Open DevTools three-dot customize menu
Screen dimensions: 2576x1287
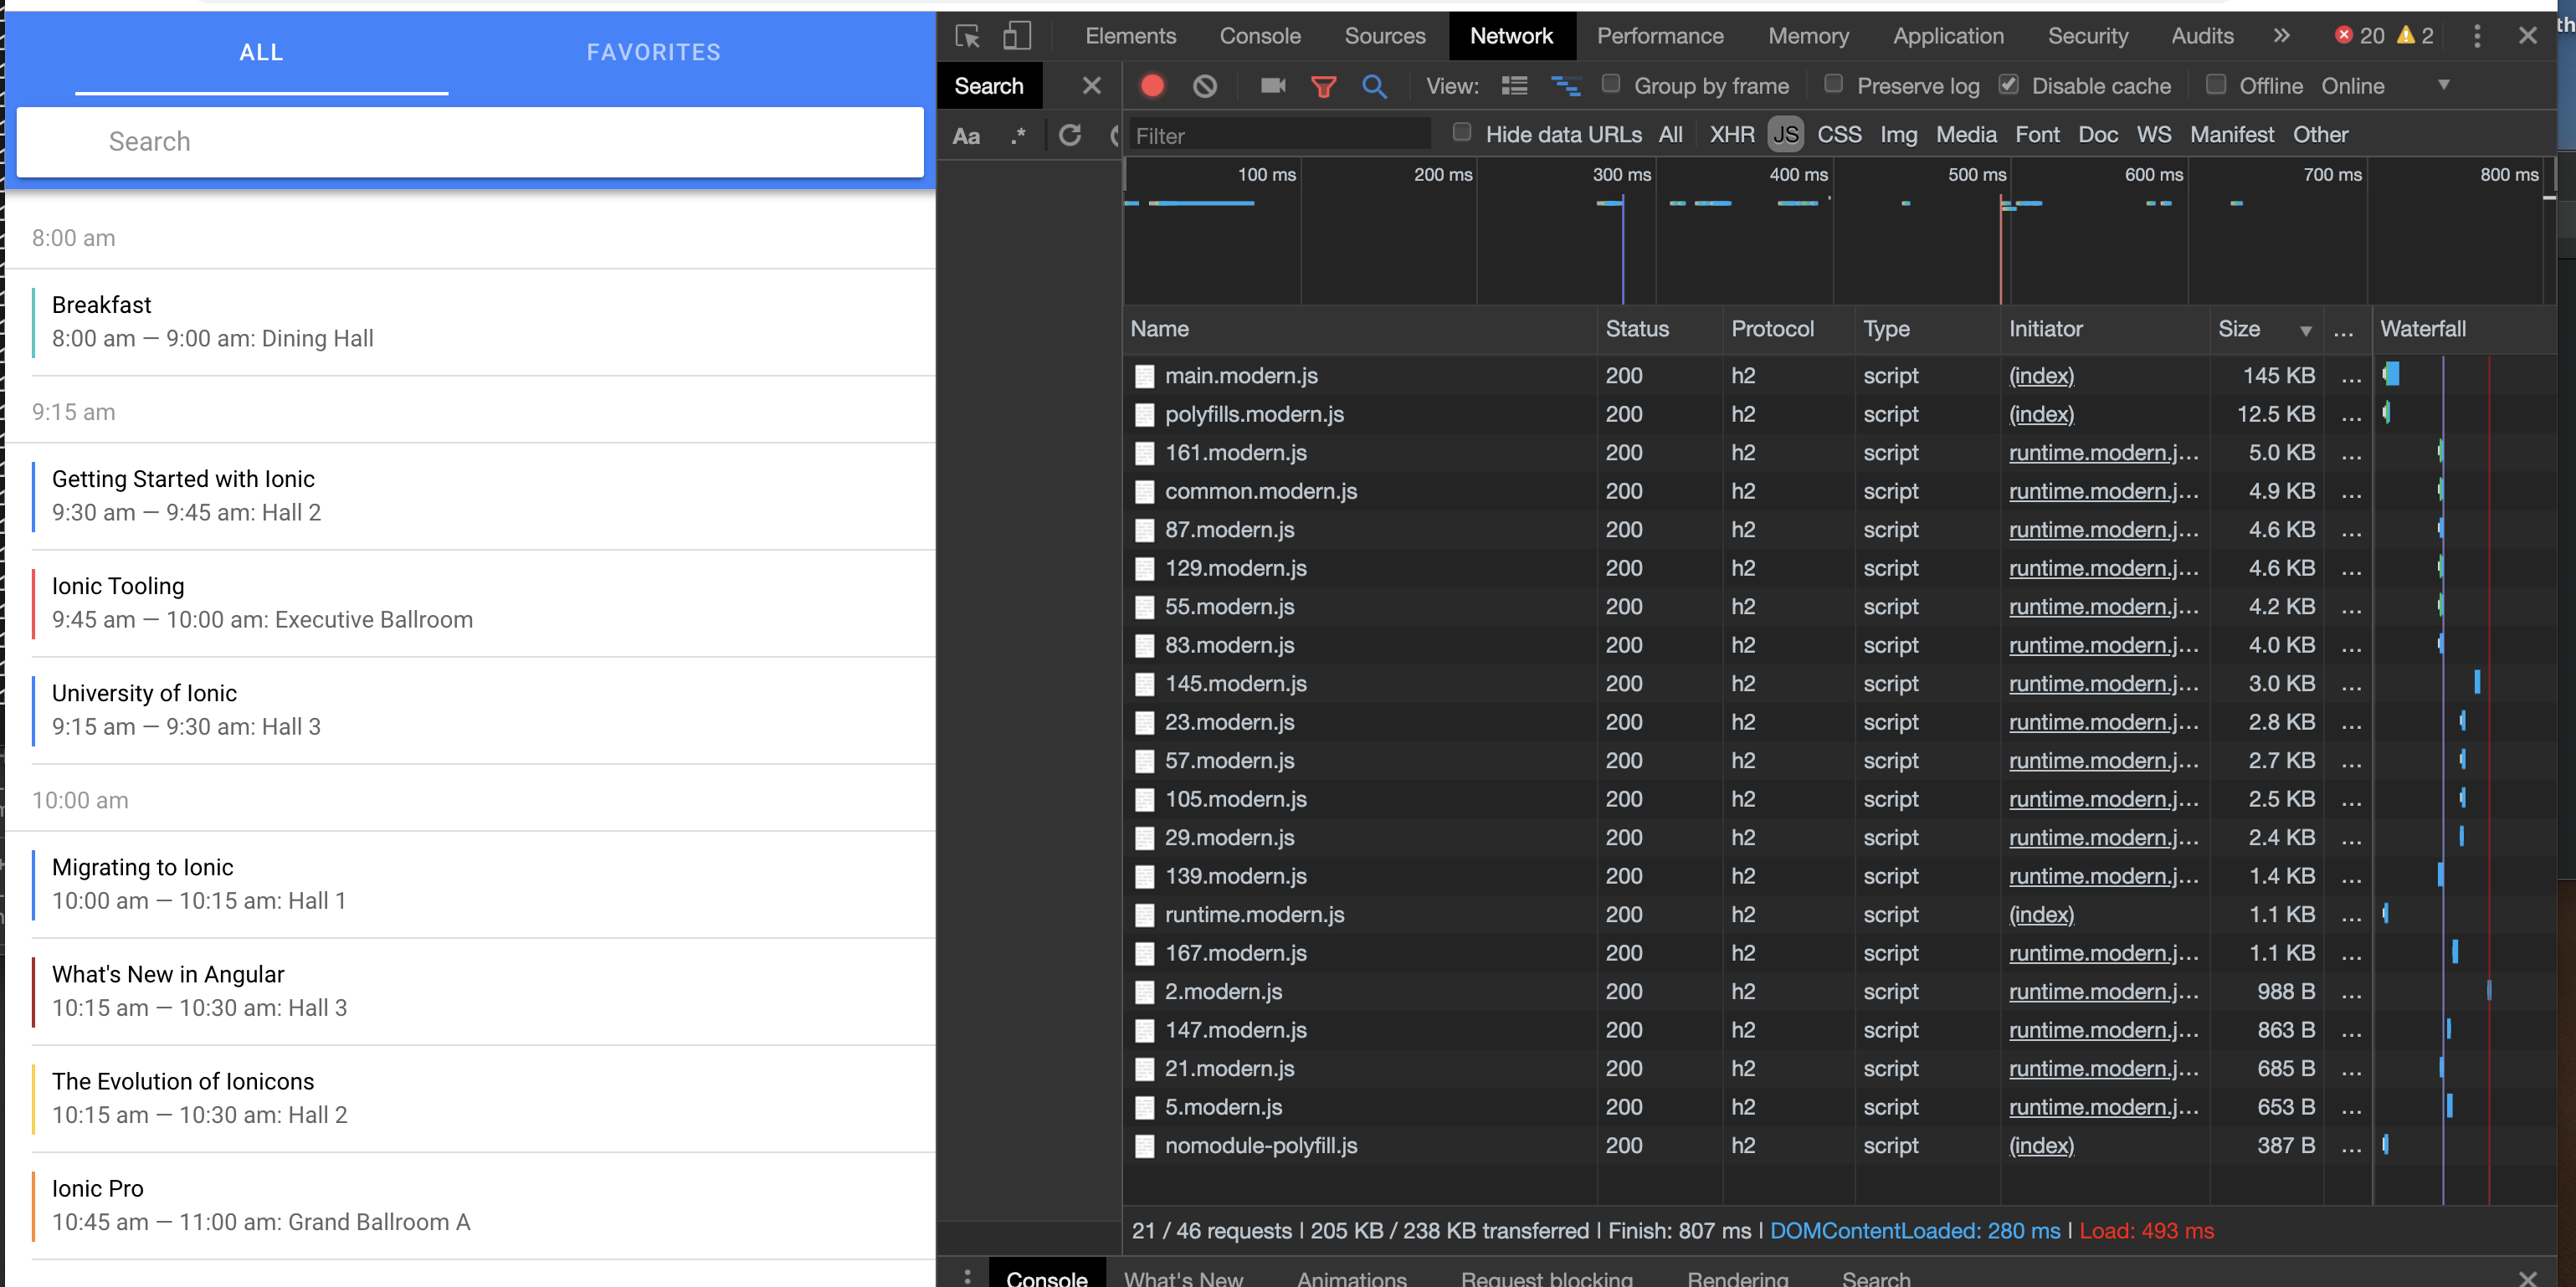(2476, 36)
